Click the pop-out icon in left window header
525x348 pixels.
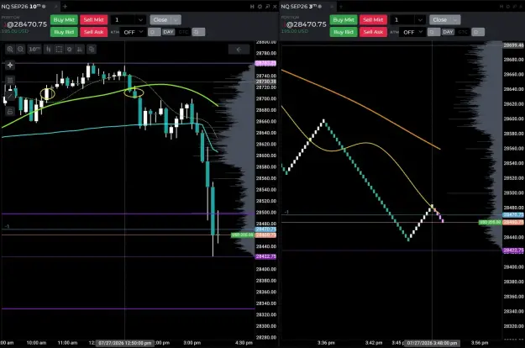(x=267, y=7)
